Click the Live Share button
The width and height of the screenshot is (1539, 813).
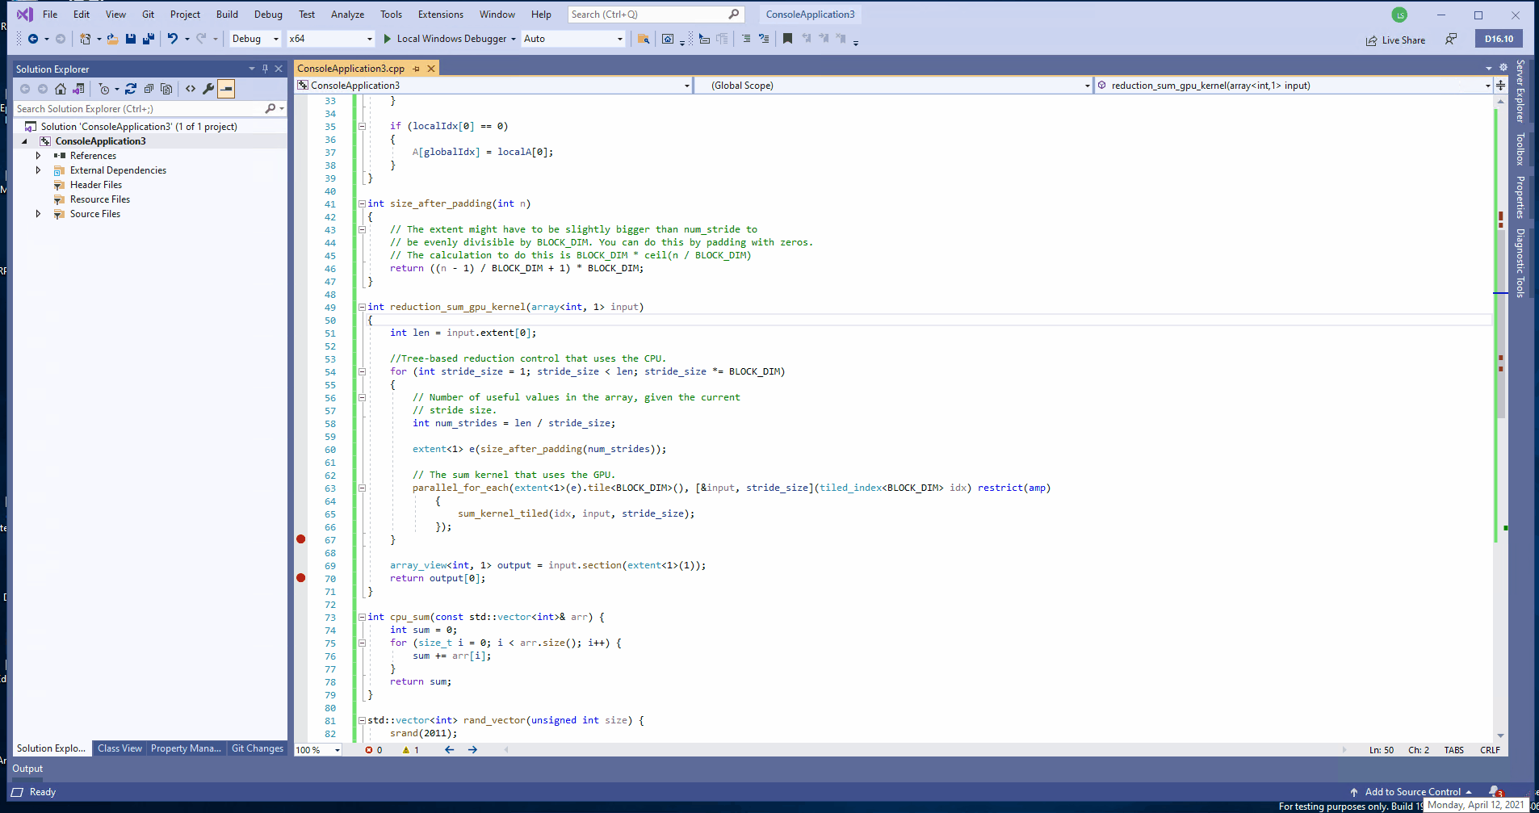click(1394, 40)
